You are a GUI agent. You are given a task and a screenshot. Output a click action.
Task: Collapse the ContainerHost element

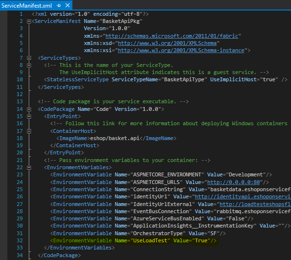(28, 131)
